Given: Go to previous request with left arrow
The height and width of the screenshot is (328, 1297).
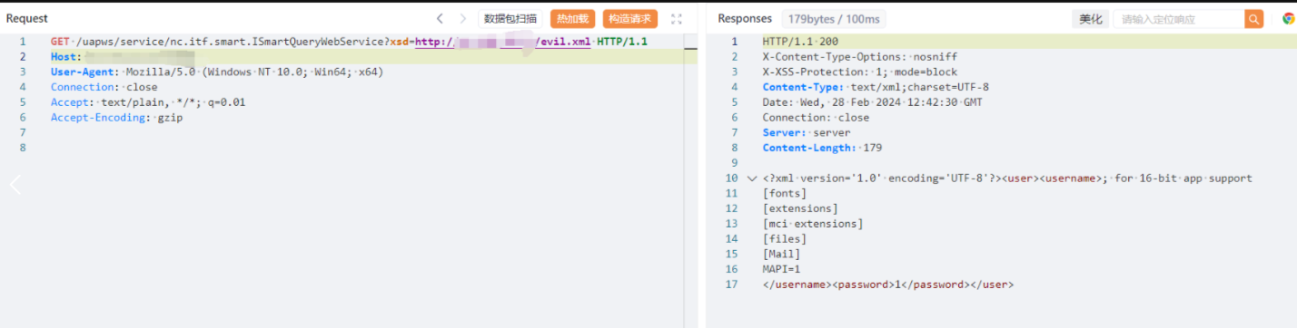Looking at the screenshot, I should [x=440, y=19].
